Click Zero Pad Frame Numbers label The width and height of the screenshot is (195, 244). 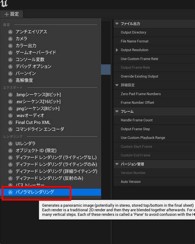[x=141, y=94]
